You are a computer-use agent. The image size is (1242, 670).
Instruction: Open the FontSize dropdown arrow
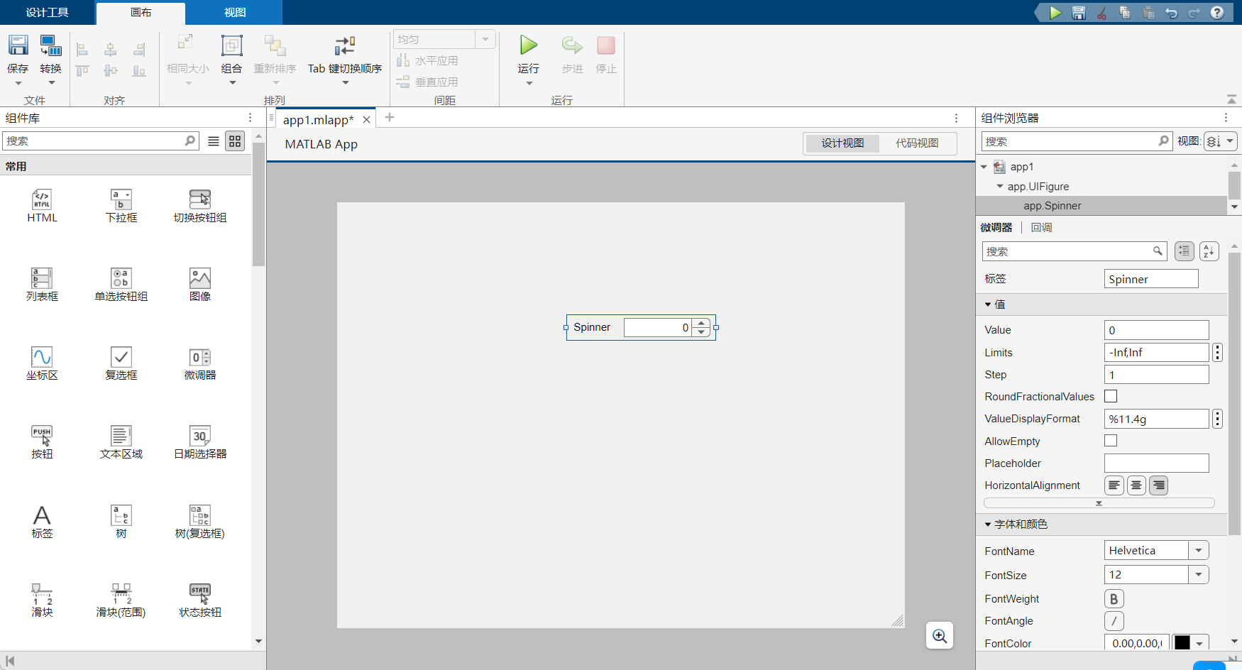point(1199,575)
